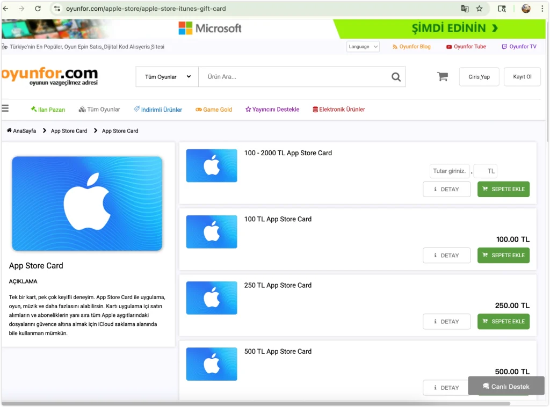550x407 pixels.
Task: Click the 250.00 TL price
Action: tap(512, 306)
